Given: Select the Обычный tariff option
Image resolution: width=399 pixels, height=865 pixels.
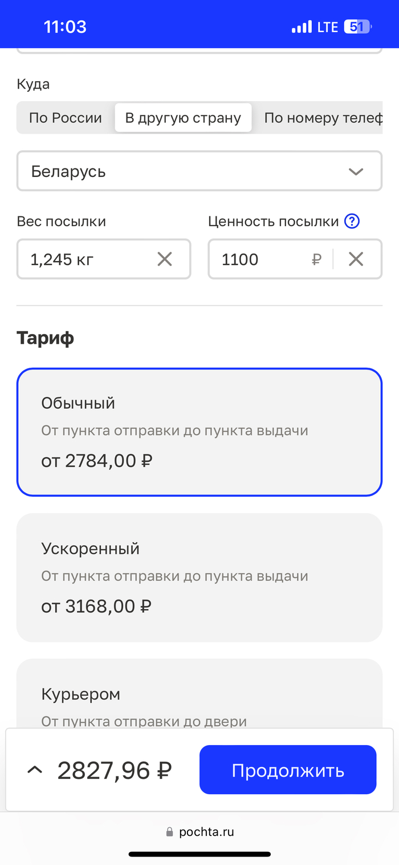Looking at the screenshot, I should point(199,432).
